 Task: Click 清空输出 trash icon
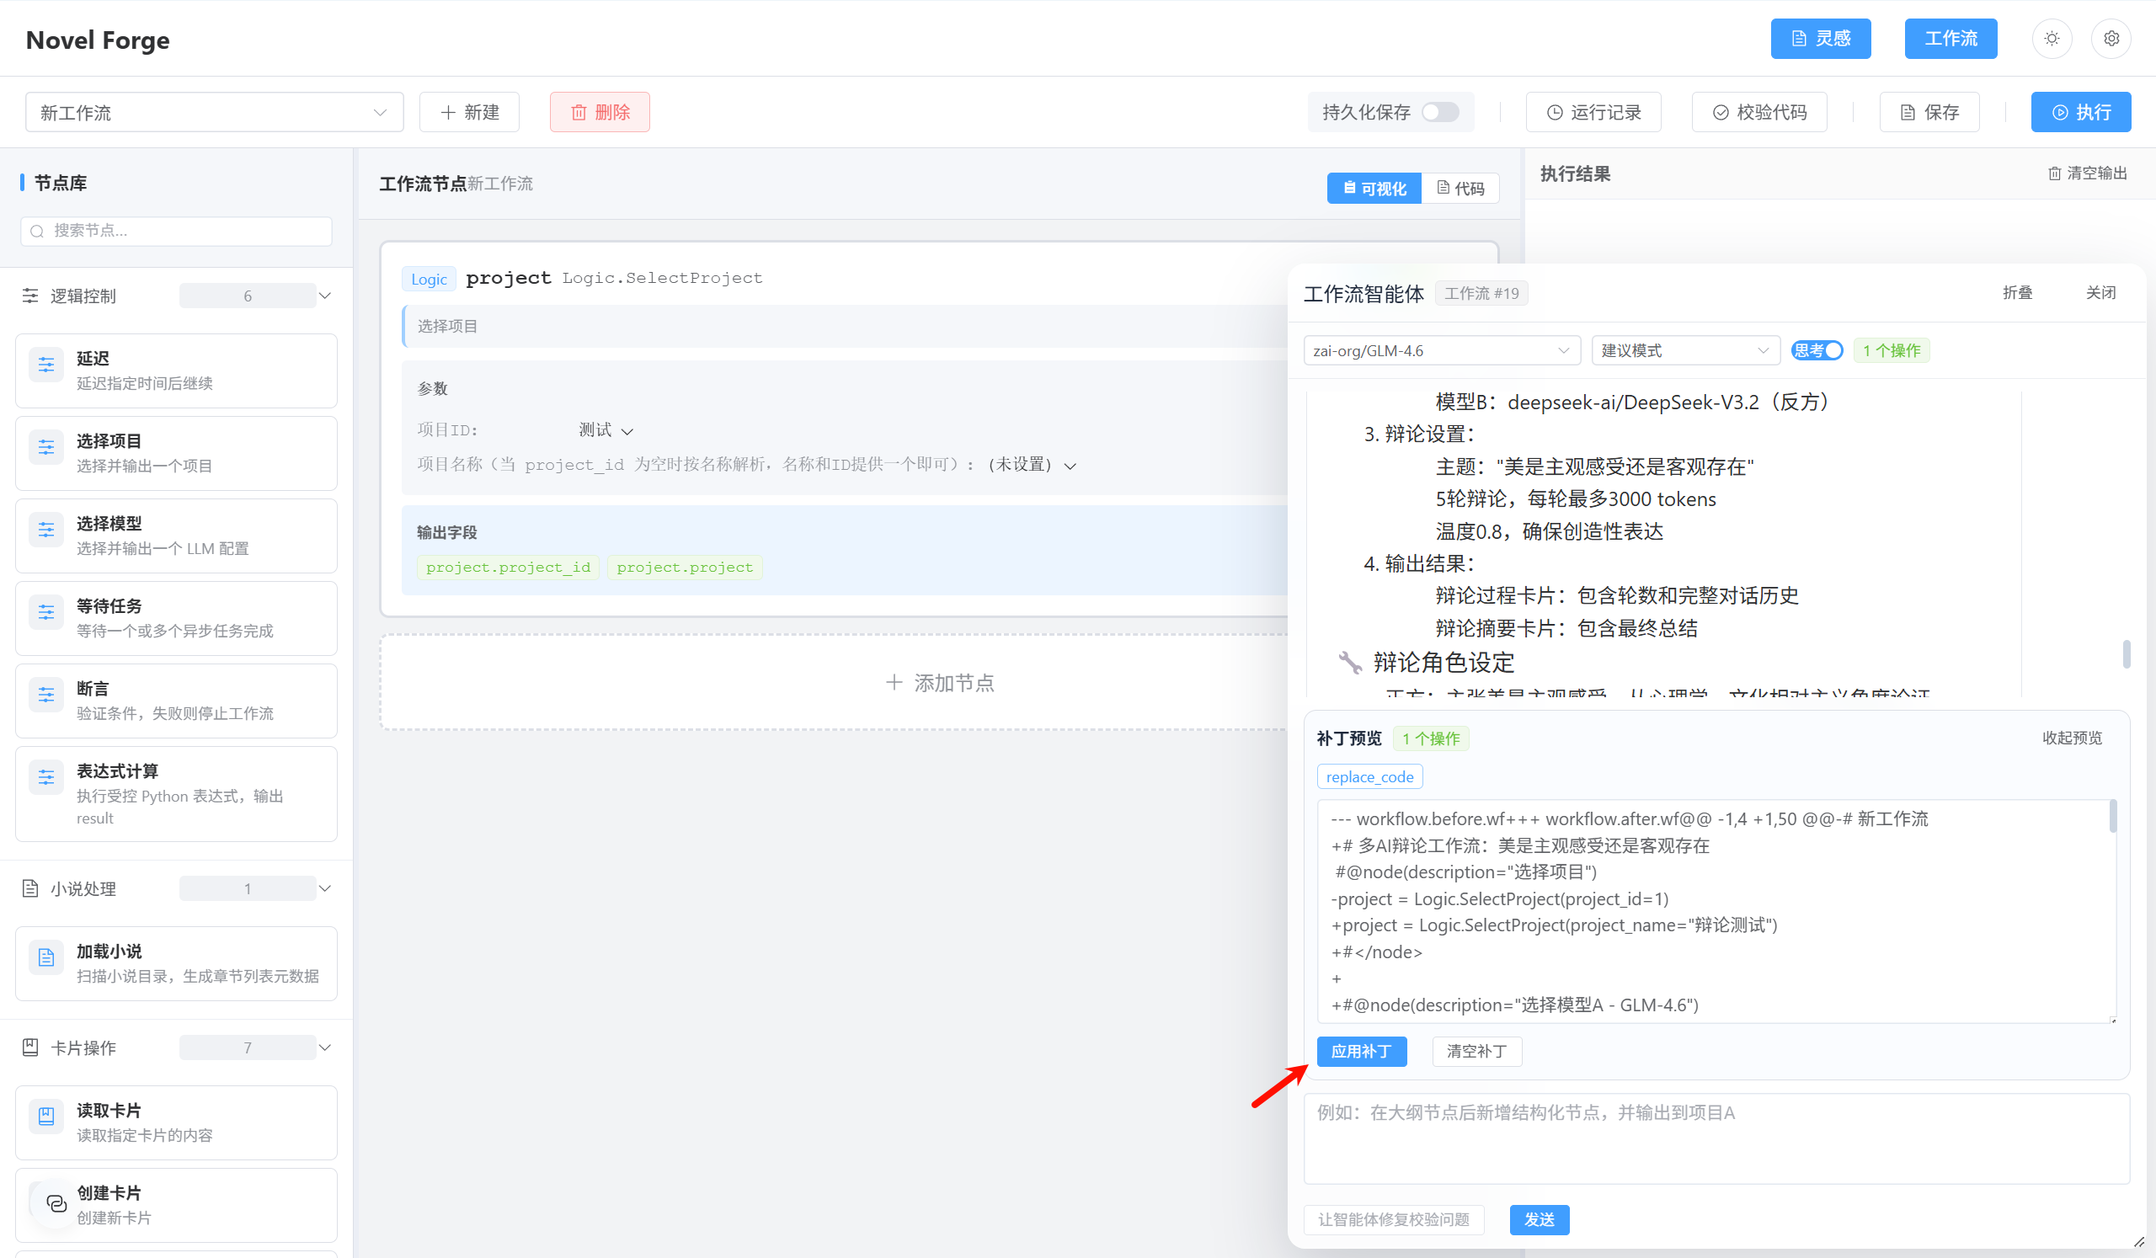coord(2054,173)
